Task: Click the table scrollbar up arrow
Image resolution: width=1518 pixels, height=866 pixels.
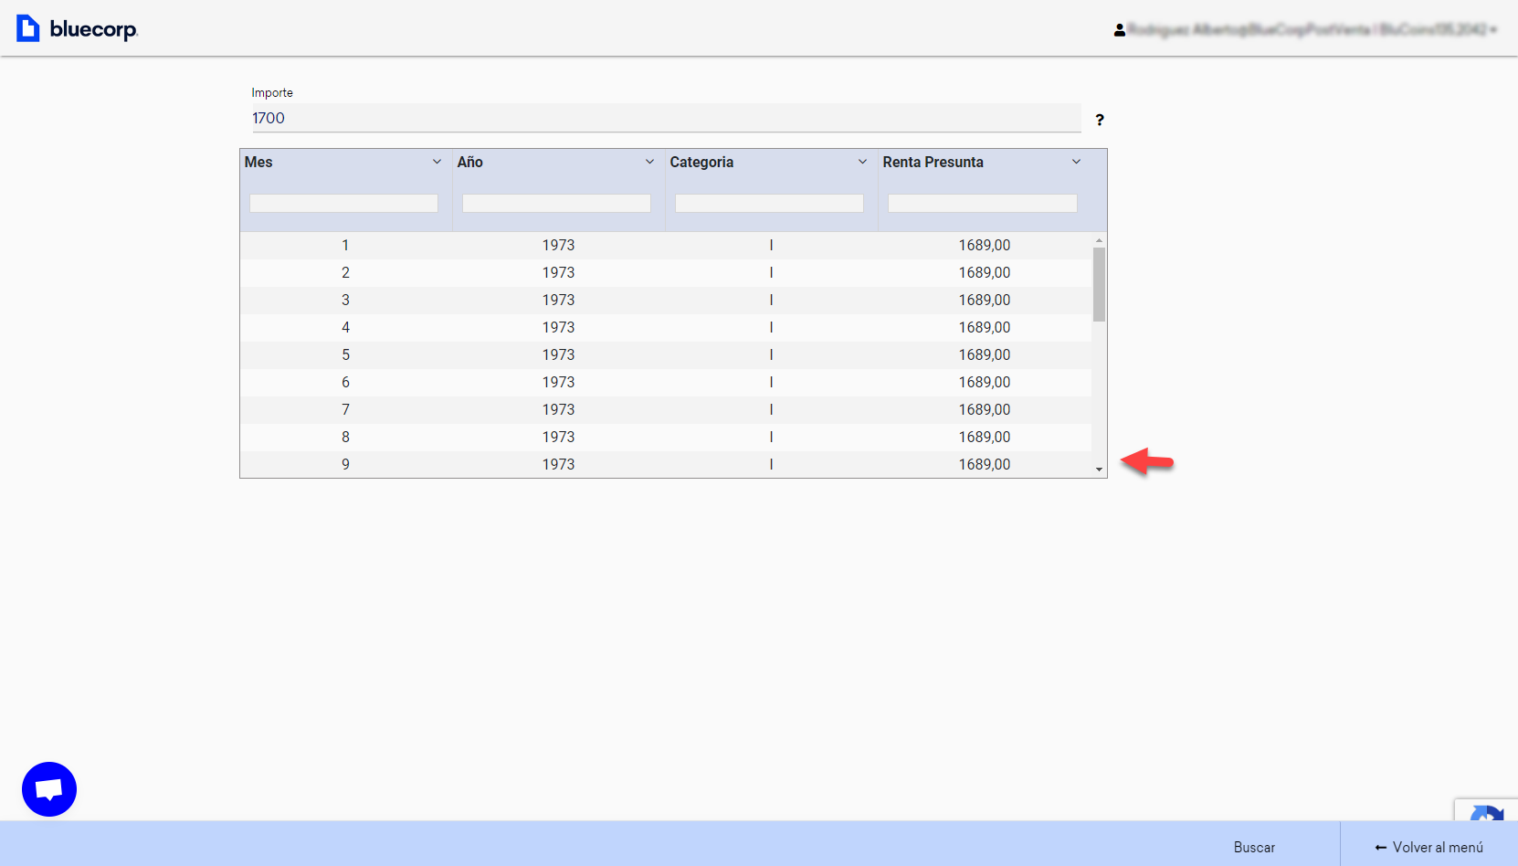Action: click(x=1099, y=240)
